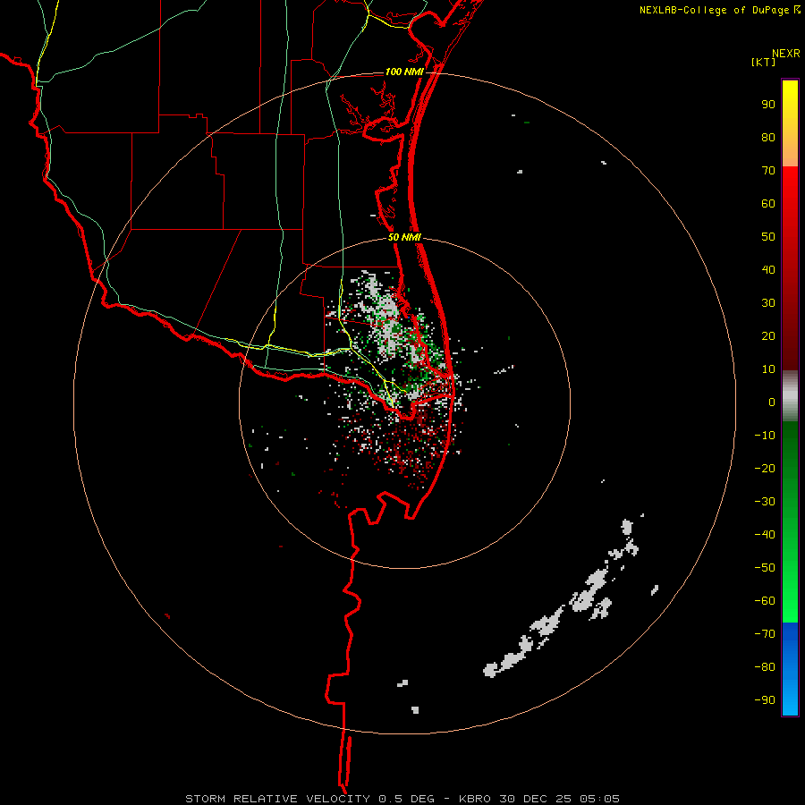Click the "-10" value on the velocity scale
Screen dimensions: 805x805
click(x=765, y=436)
